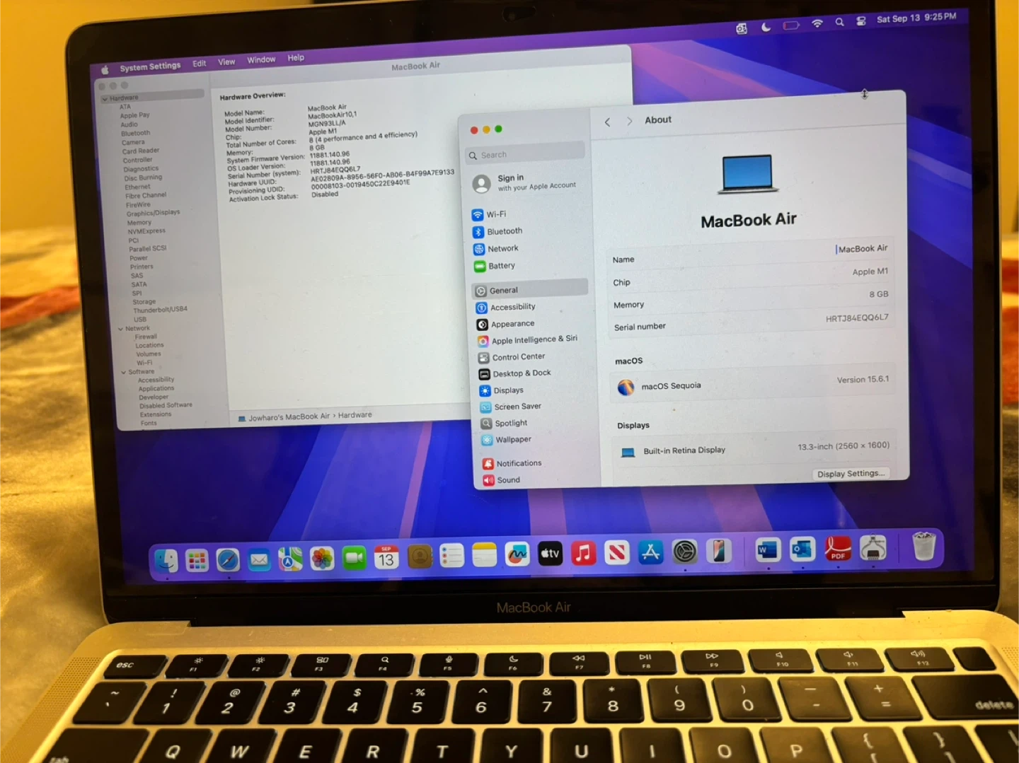Open Microsoft Outlook in dock

(x=802, y=548)
